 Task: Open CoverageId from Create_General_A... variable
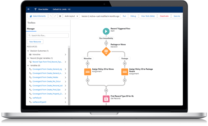47,73
